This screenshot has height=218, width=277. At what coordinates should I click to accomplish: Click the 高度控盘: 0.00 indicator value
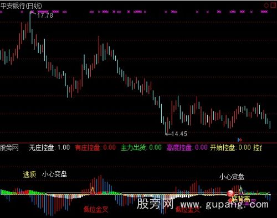(x=187, y=147)
